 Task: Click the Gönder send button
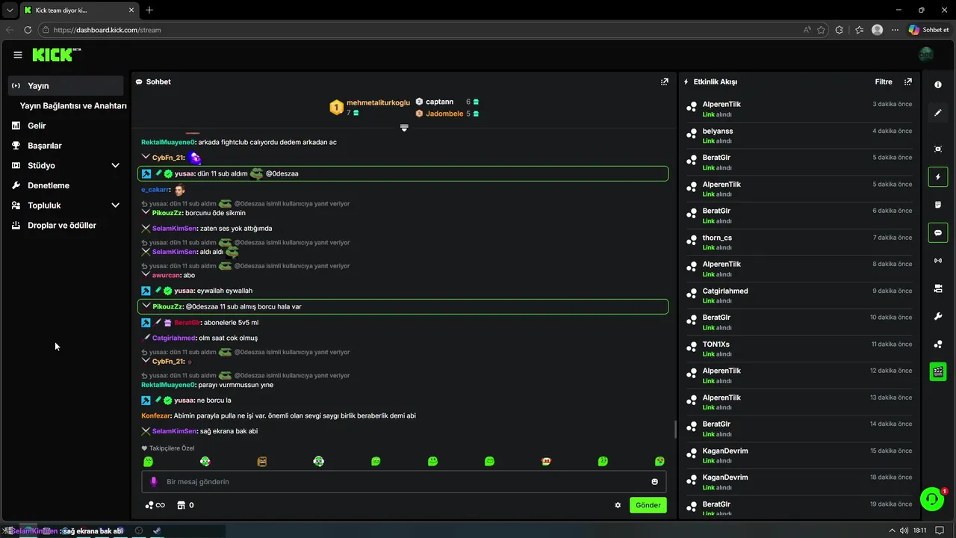pyautogui.click(x=648, y=505)
